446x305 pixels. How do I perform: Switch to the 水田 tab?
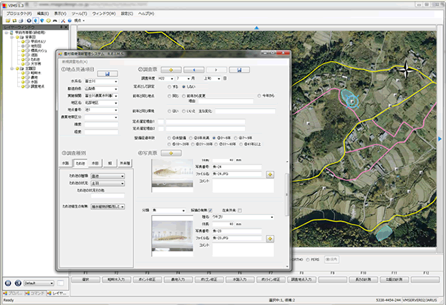click(x=95, y=164)
